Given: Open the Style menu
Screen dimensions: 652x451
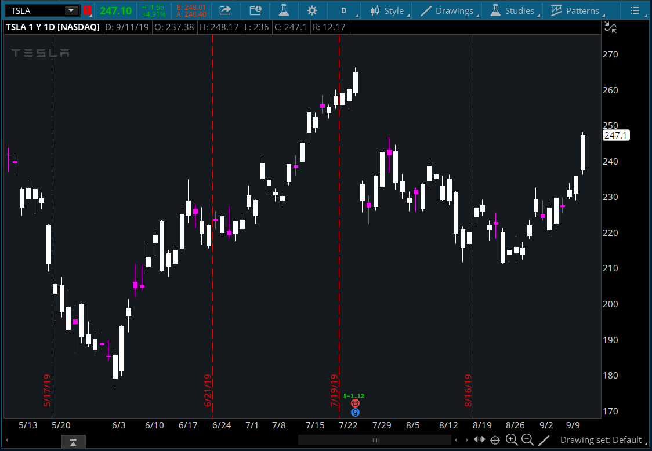Looking at the screenshot, I should tap(388, 10).
